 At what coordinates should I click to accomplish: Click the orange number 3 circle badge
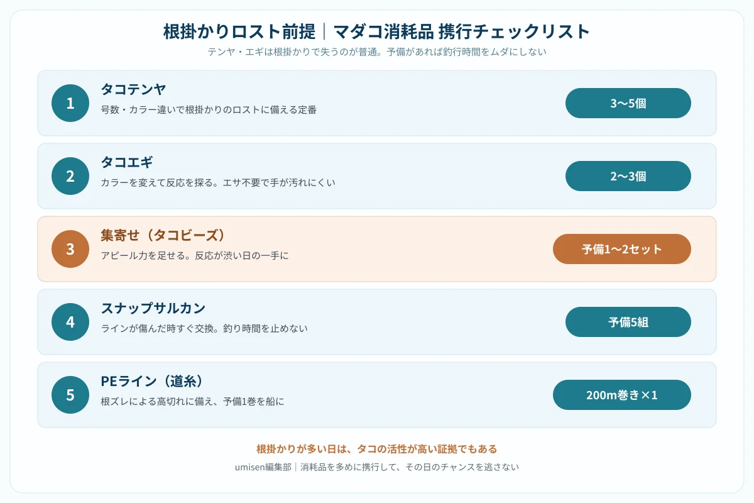coord(70,249)
